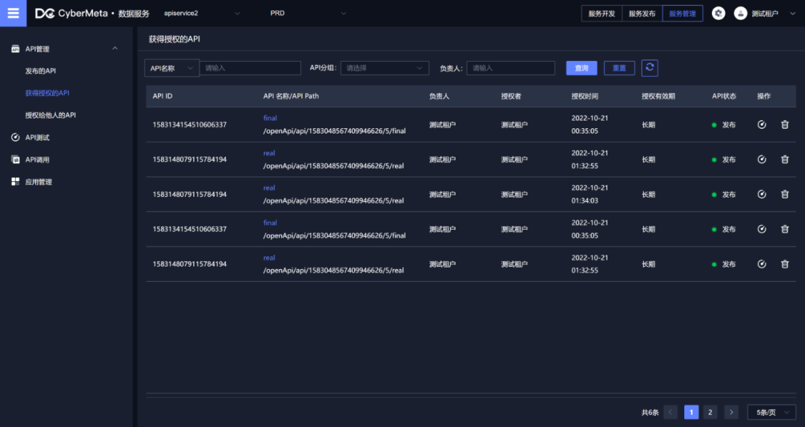Open the API名称 filter type dropdown
Screen dimensions: 805x427
pyautogui.click(x=171, y=68)
